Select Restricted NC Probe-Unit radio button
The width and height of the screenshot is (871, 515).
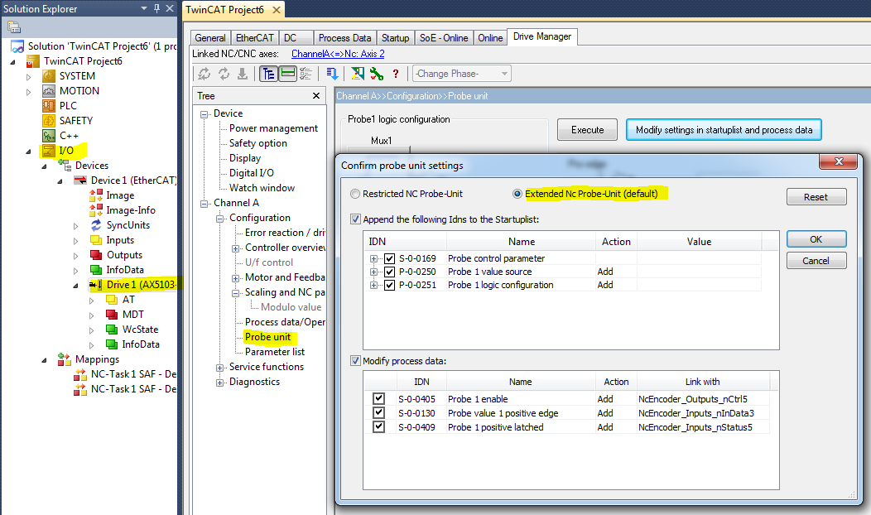pyautogui.click(x=355, y=194)
